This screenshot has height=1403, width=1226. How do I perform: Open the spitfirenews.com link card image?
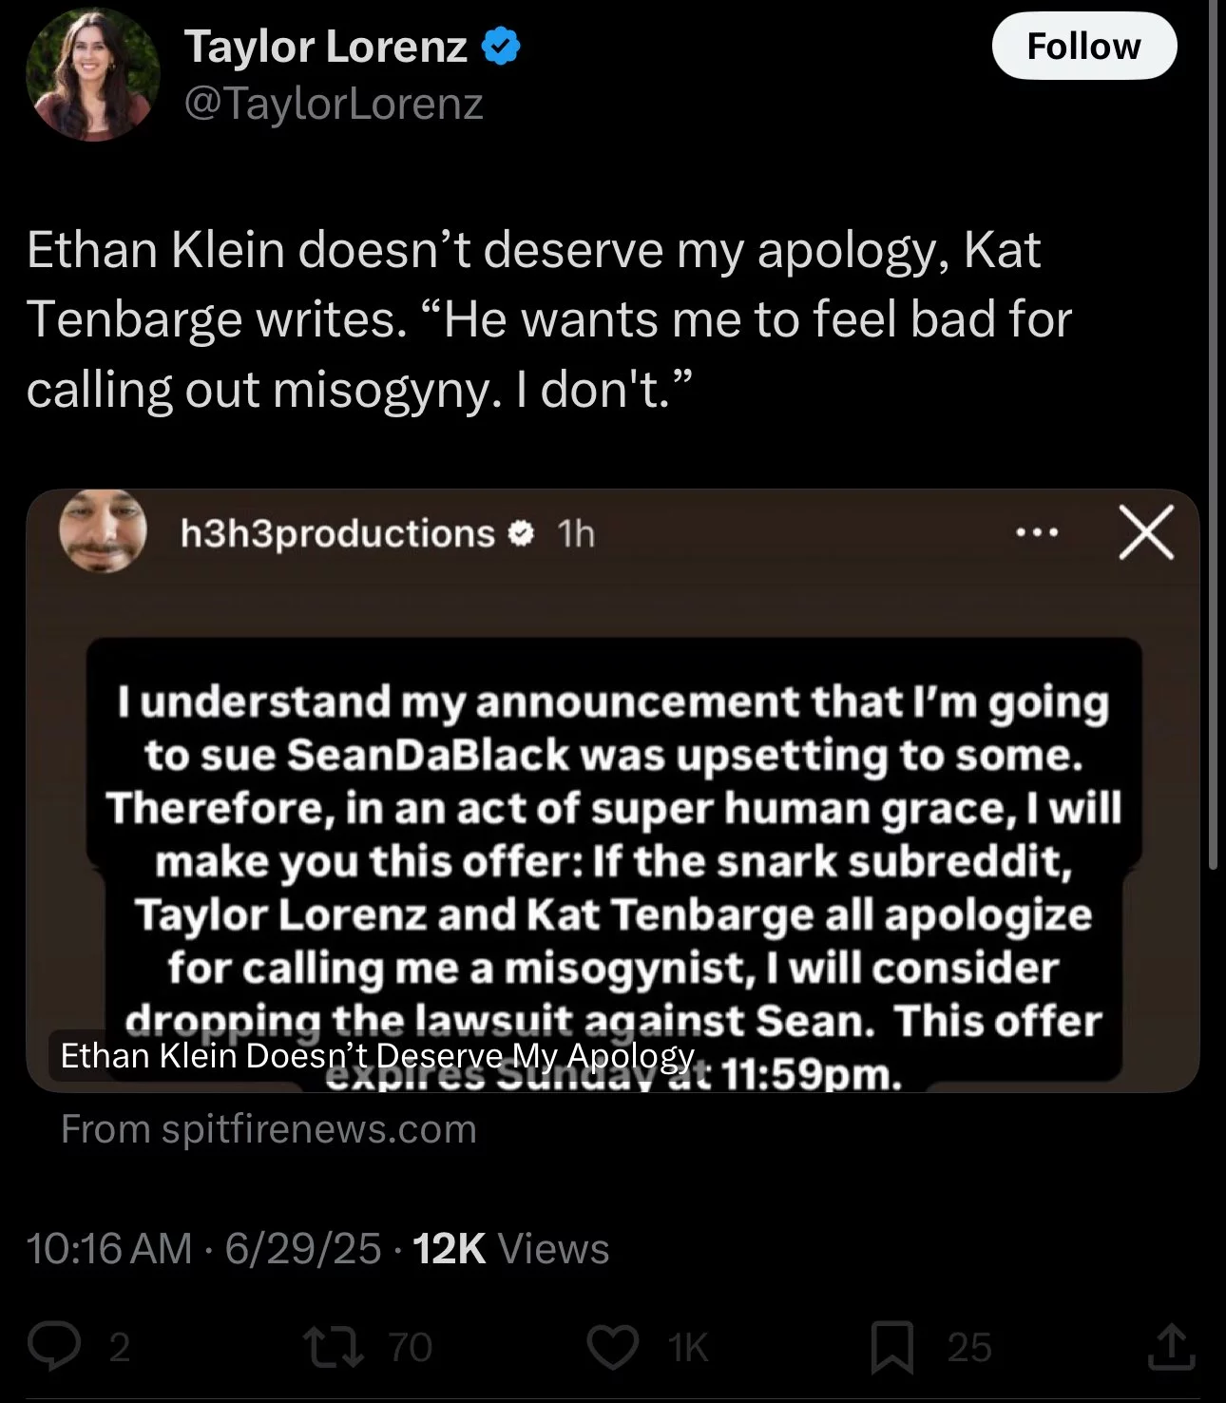point(613,790)
